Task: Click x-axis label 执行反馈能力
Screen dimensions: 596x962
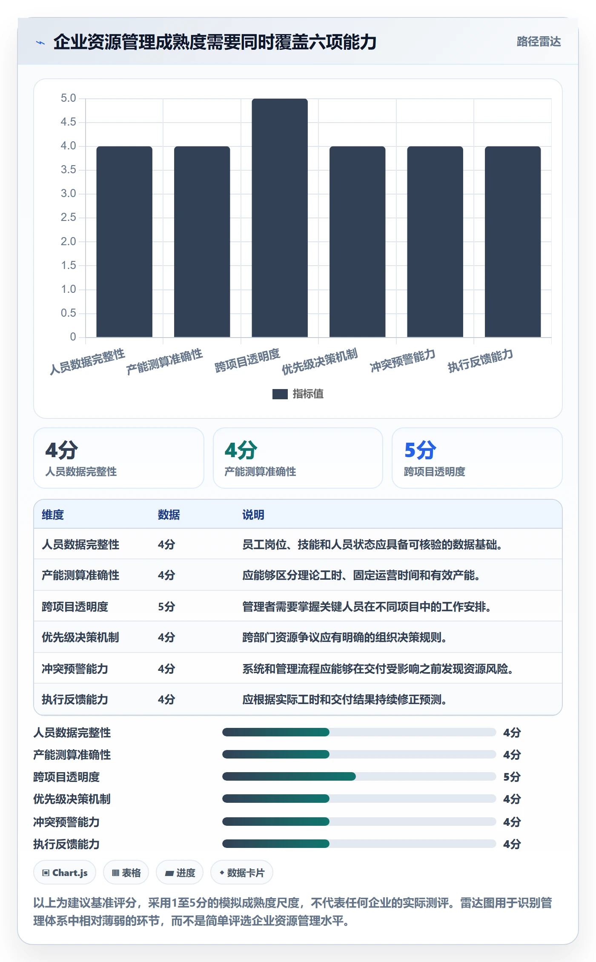Action: pos(480,360)
